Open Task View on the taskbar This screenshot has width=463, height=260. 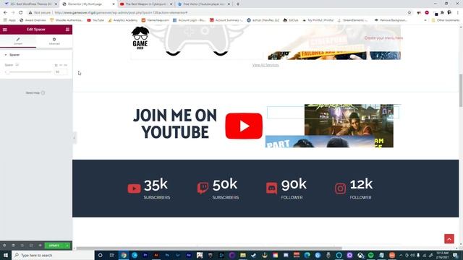tap(111, 255)
